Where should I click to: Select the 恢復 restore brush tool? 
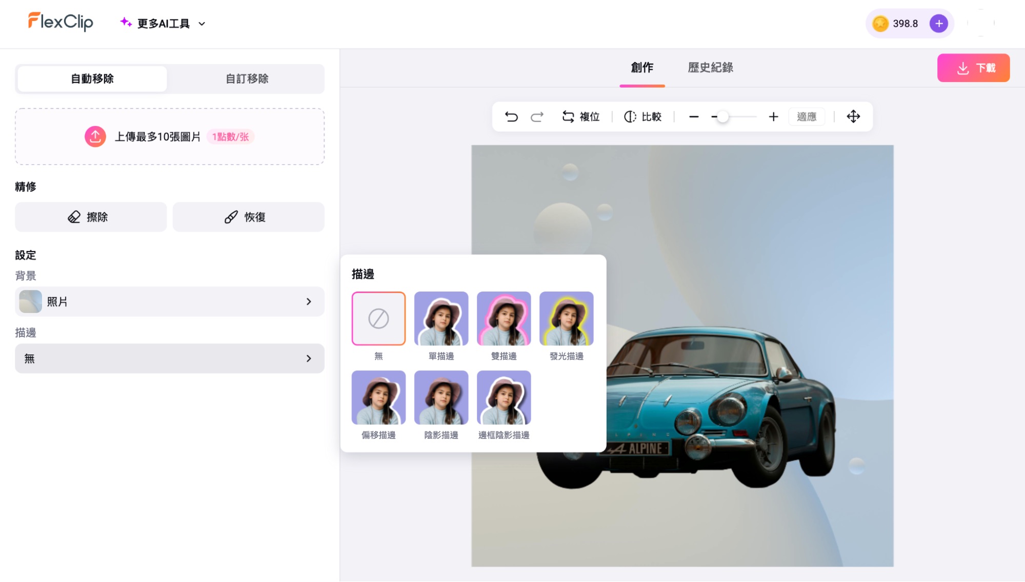pyautogui.click(x=248, y=217)
